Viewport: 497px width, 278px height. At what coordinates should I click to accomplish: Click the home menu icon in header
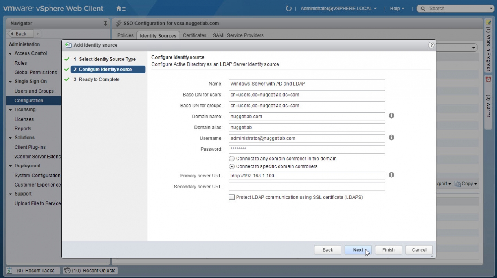click(x=121, y=8)
